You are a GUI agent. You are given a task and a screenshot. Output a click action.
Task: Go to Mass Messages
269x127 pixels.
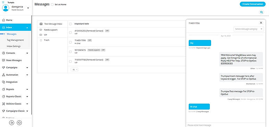point(14,60)
